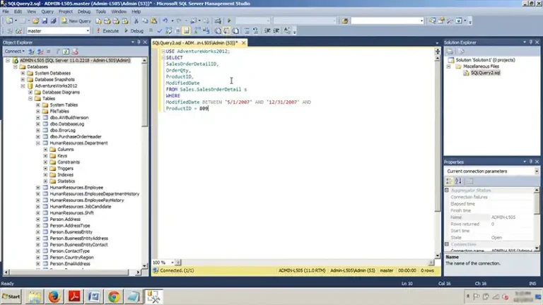Screen dimensions: 543x305
Task: Click the Parse checkmark icon
Action: pyautogui.click(x=159, y=31)
